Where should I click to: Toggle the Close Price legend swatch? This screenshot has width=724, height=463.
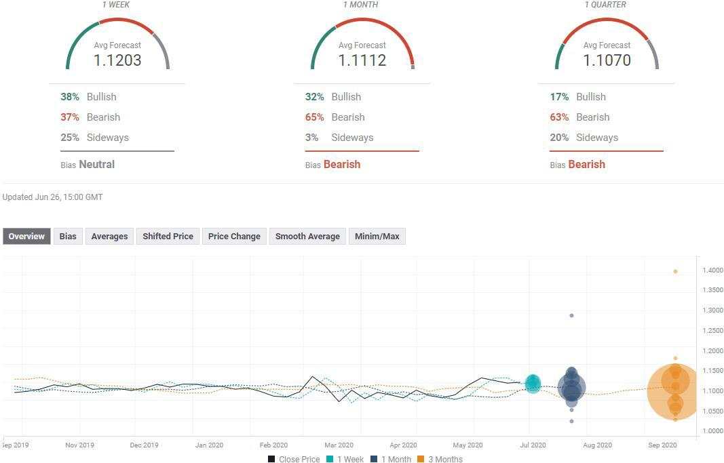click(x=271, y=459)
